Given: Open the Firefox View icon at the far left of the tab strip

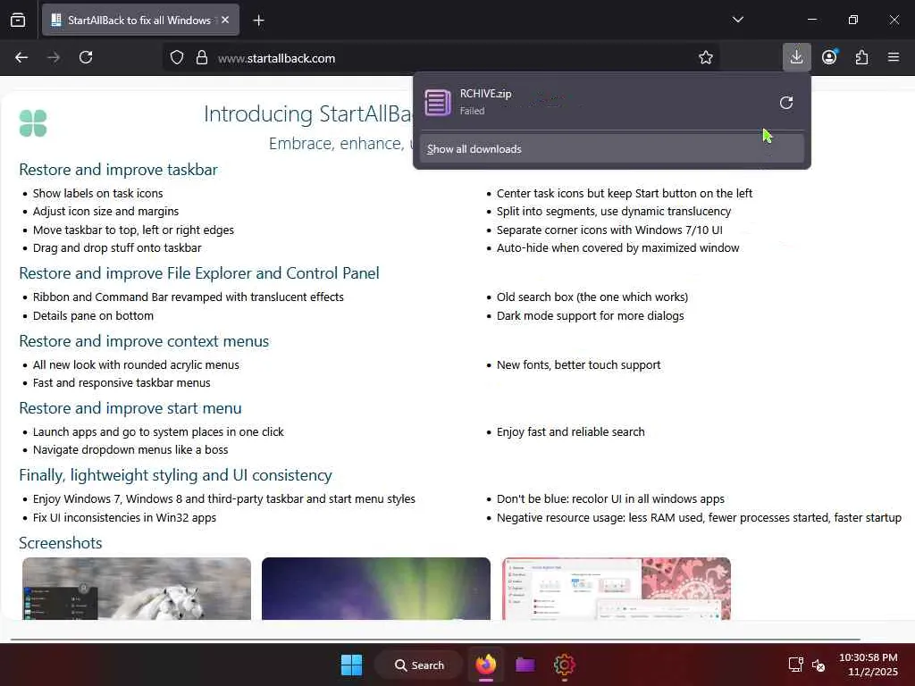Looking at the screenshot, I should [x=18, y=21].
